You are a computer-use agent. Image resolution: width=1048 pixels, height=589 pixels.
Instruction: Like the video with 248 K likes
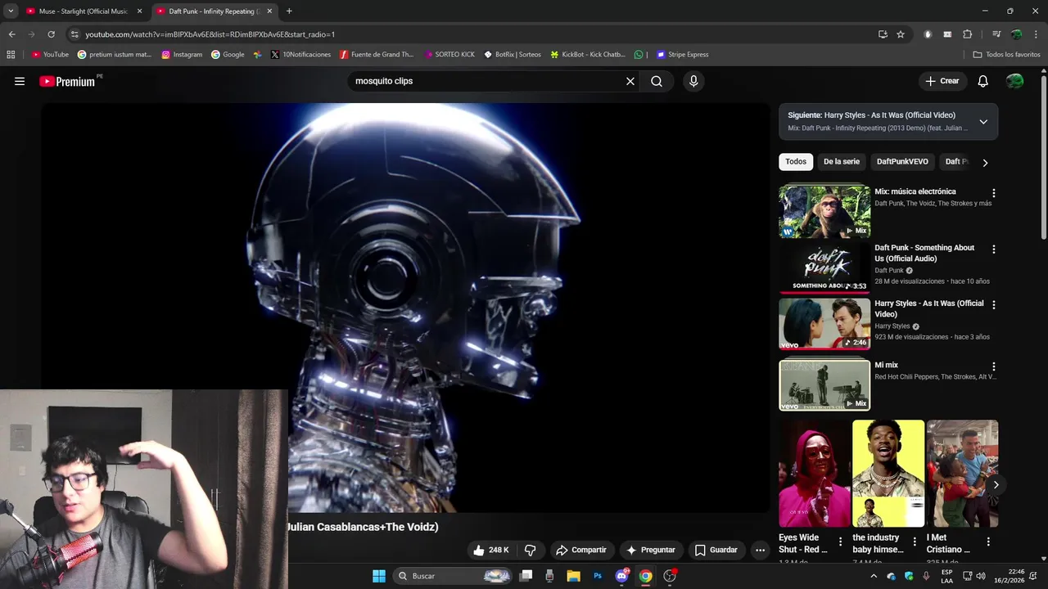click(x=491, y=550)
